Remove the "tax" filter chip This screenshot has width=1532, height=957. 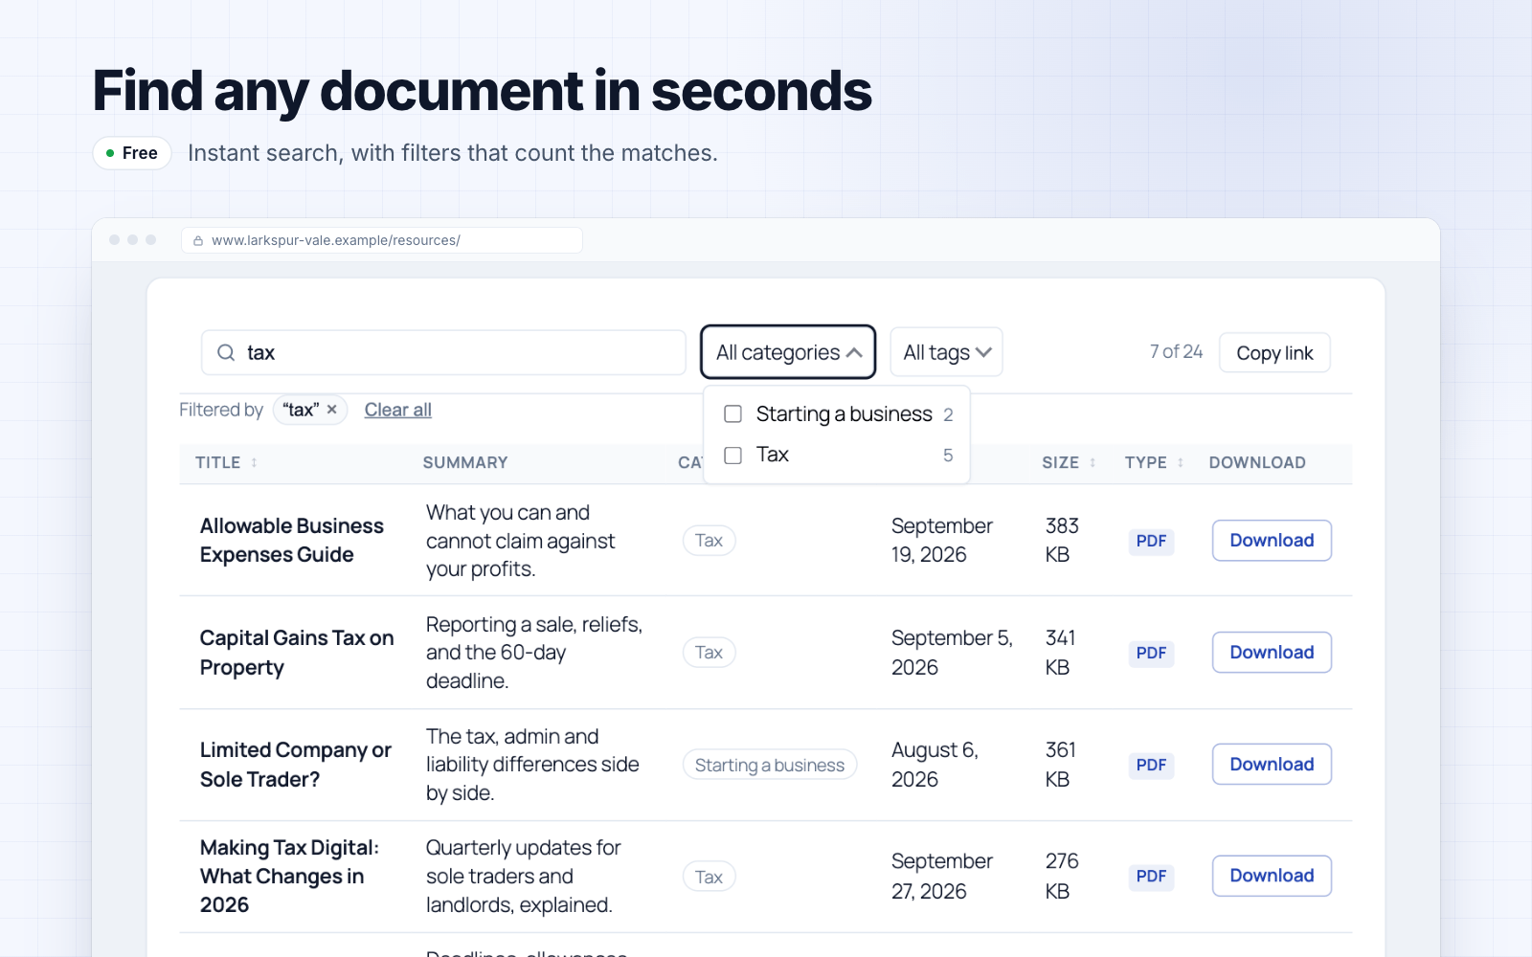click(332, 410)
